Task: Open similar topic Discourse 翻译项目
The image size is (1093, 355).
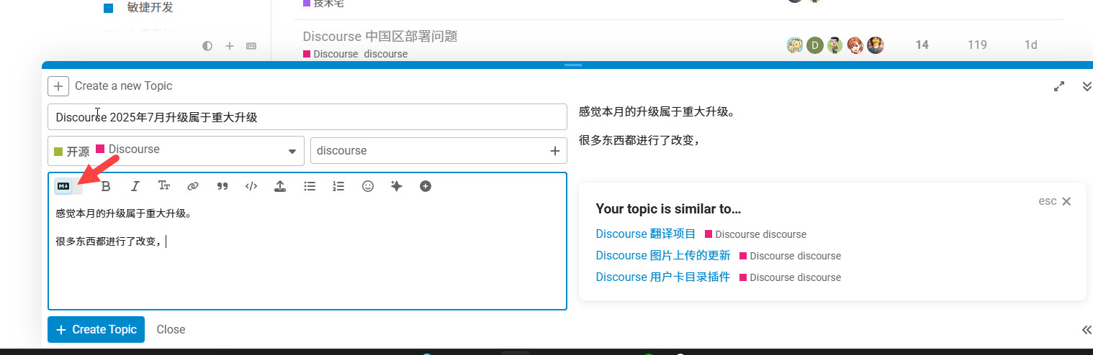Action: click(646, 234)
